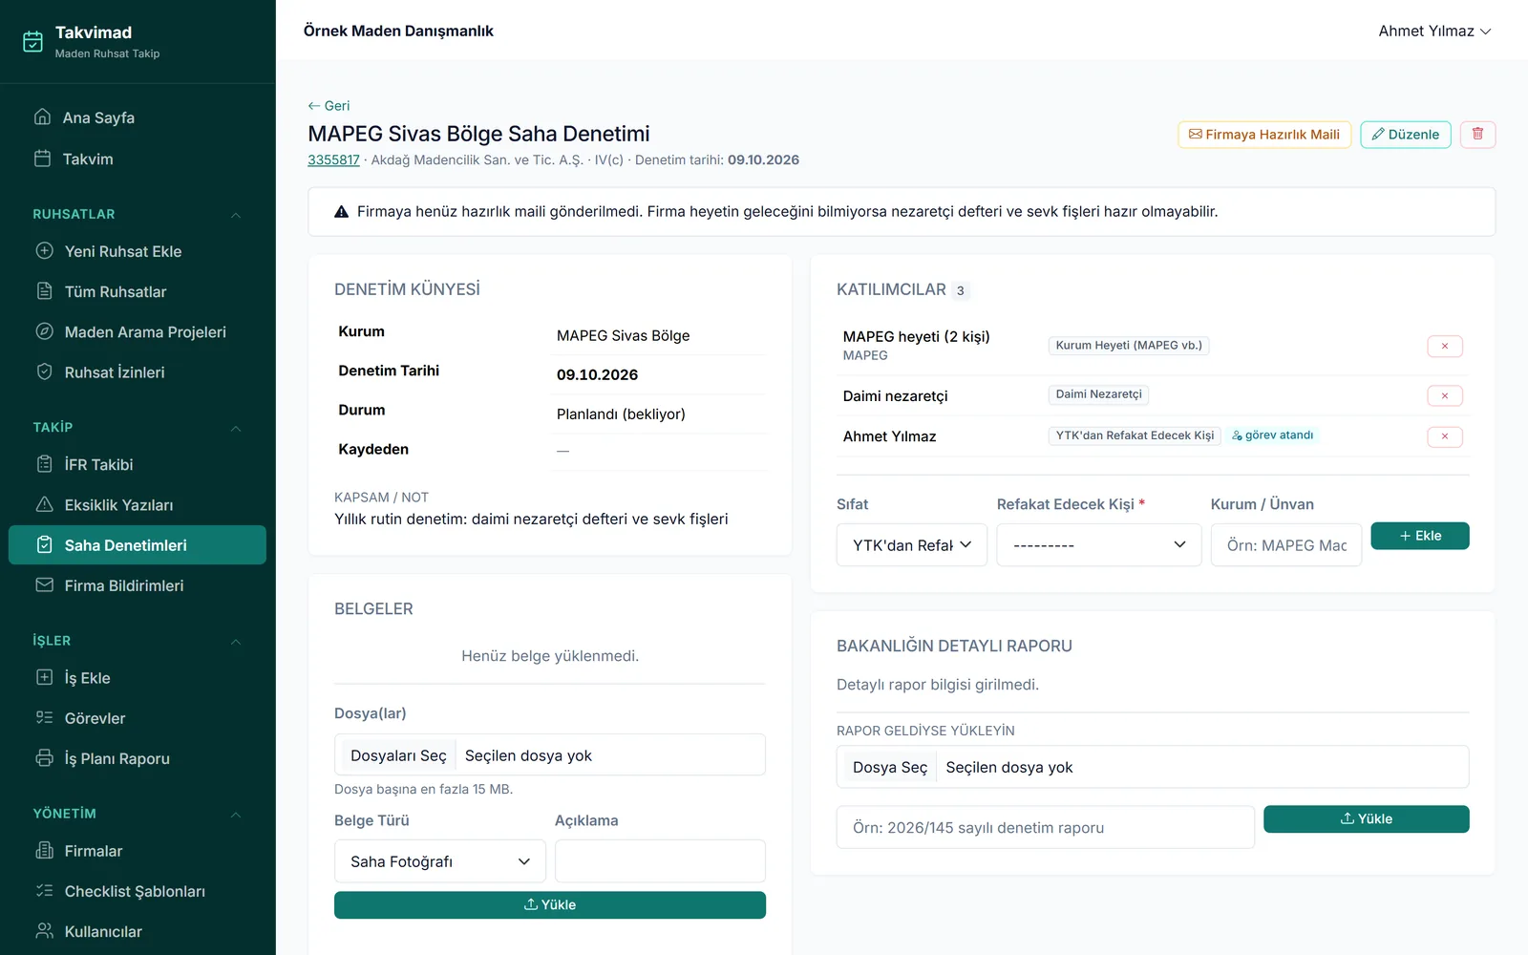The height and width of the screenshot is (955, 1528).
Task: Open Yeni Ruhsat Ekle page
Action: click(138, 251)
